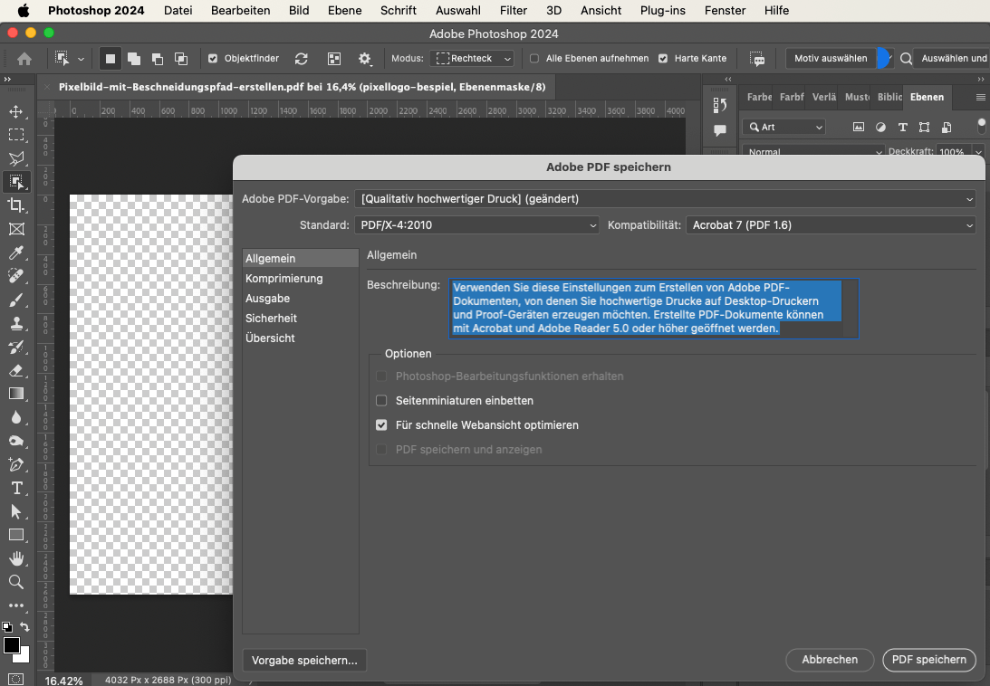This screenshot has height=686, width=990.
Task: Open the Standard PDF/X-4:2010 dropdown
Action: (478, 225)
